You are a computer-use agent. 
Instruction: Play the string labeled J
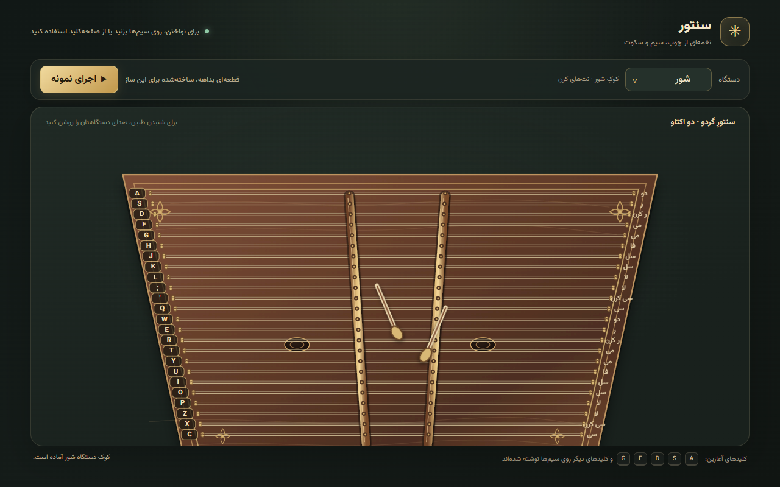tap(151, 256)
